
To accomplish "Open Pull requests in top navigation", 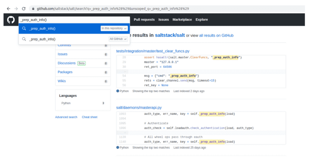I will coord(144,20).
